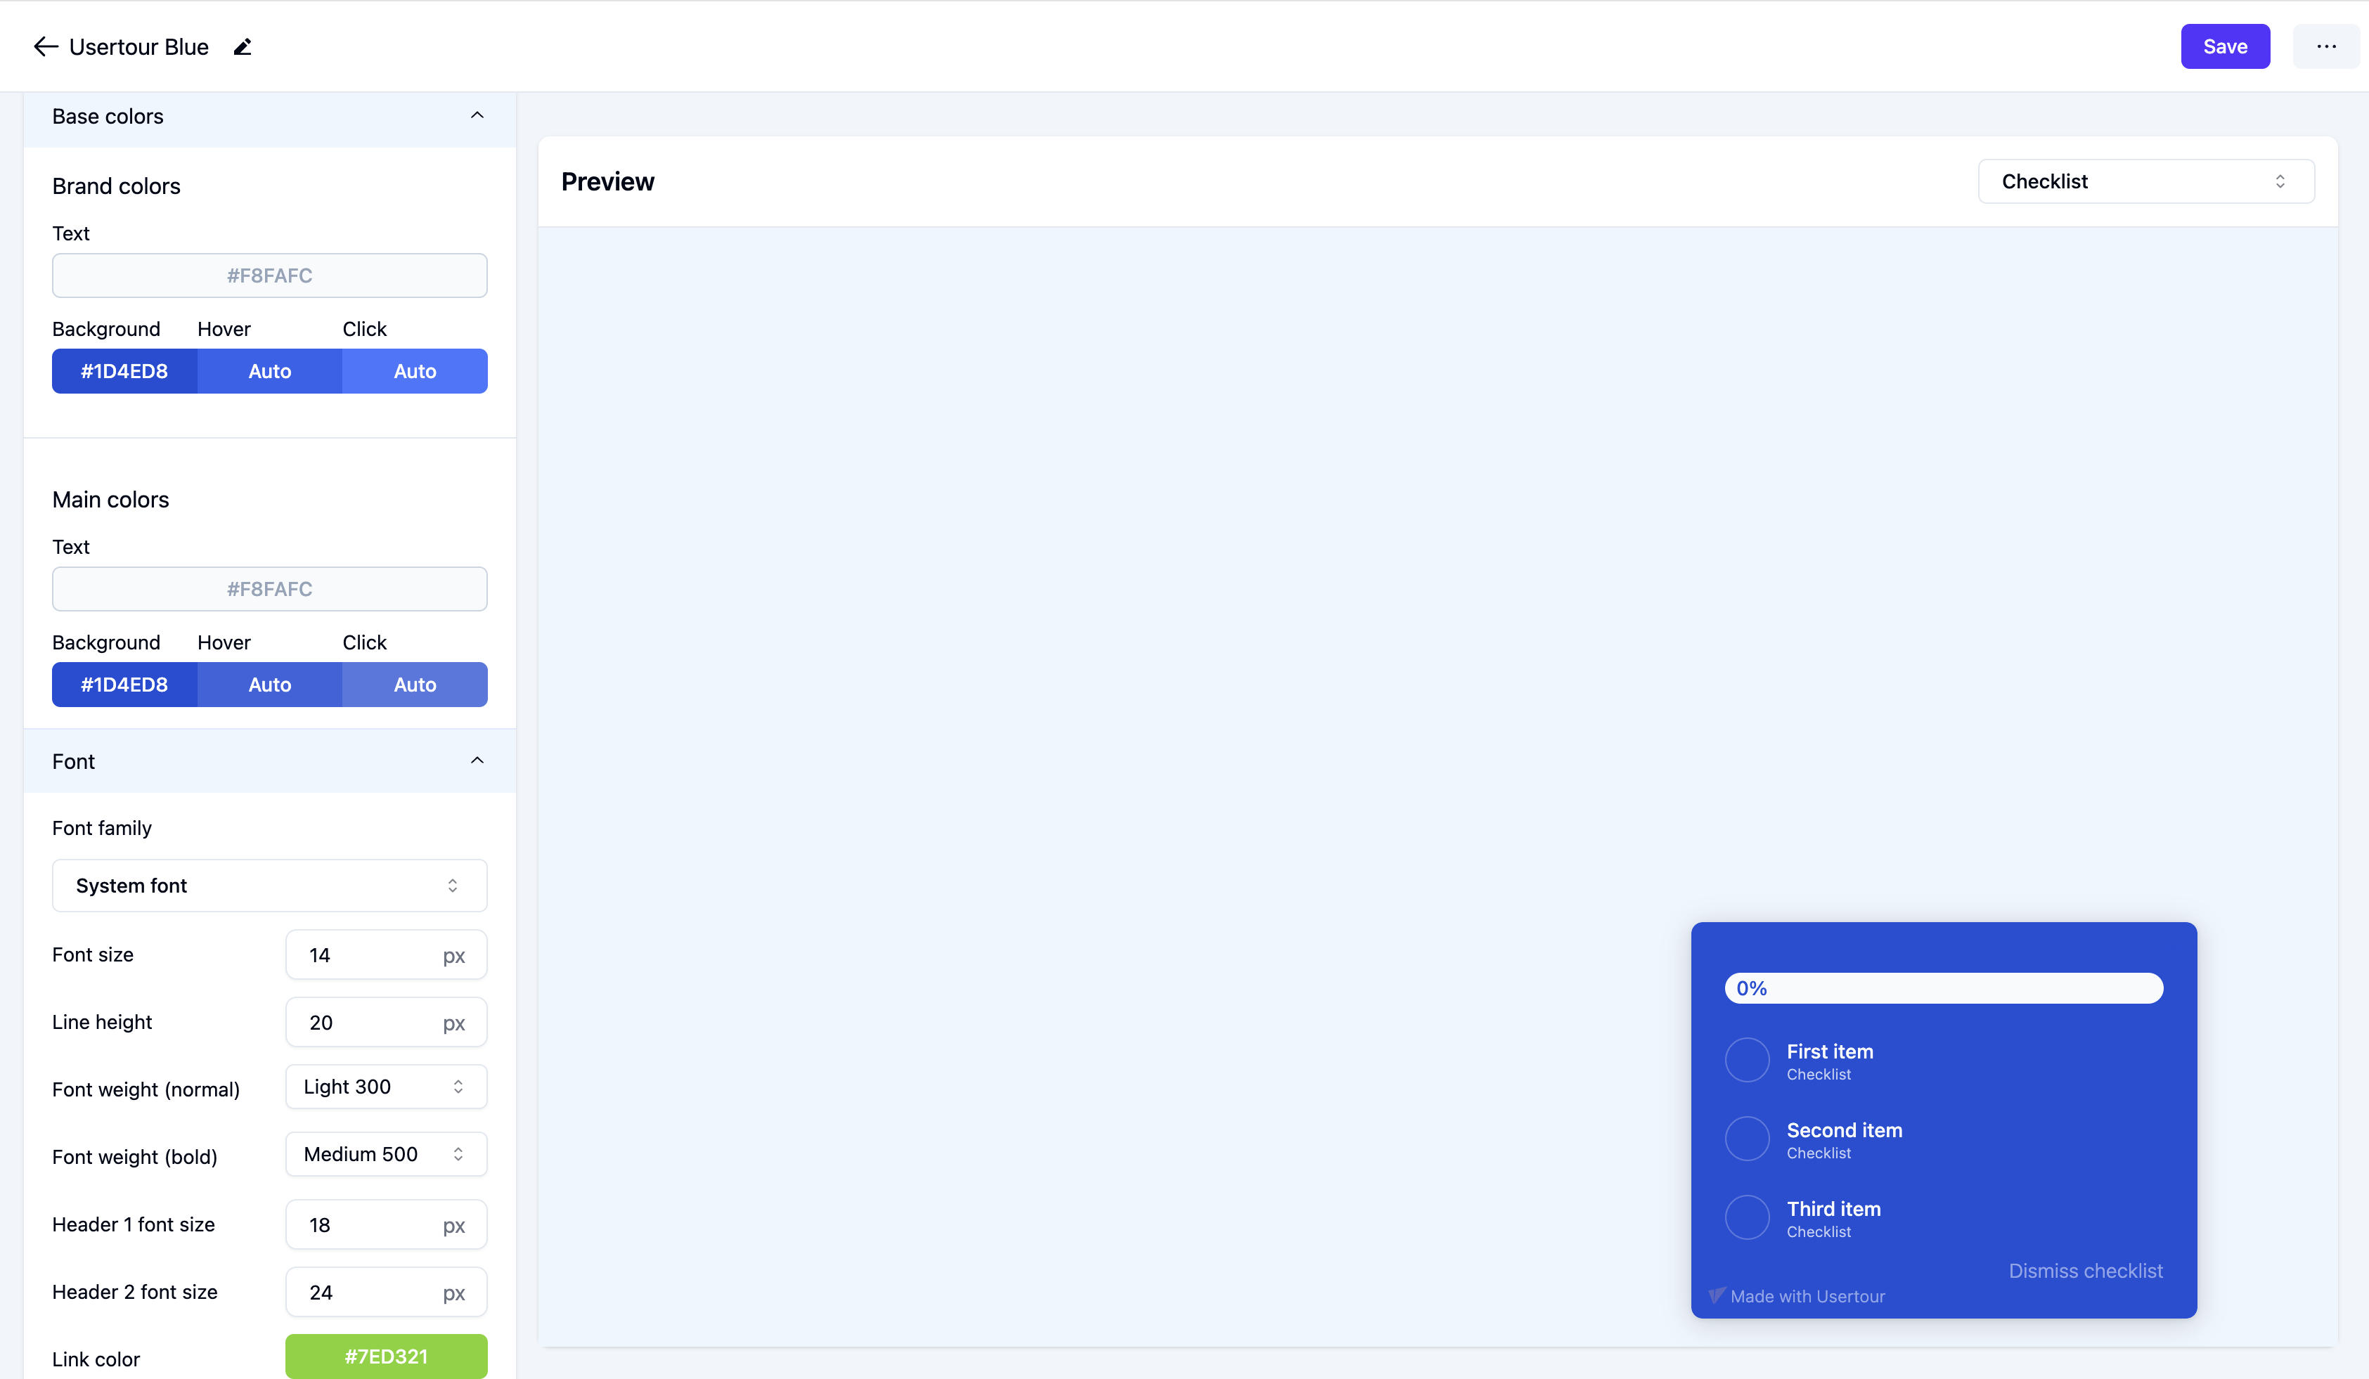The height and width of the screenshot is (1379, 2369).
Task: Check the First item circle
Action: 1747,1061
